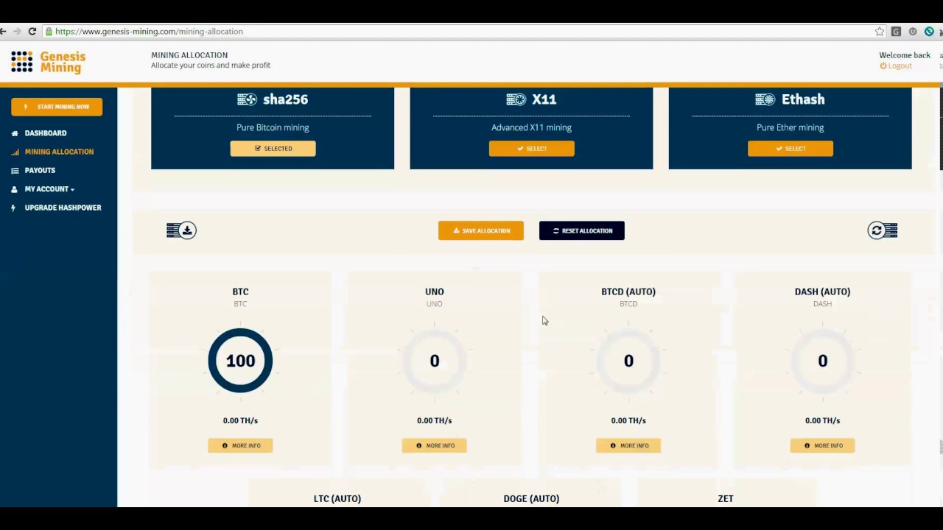Click the DOGE (AUTO) coin heading
This screenshot has width=943, height=530.
531,498
